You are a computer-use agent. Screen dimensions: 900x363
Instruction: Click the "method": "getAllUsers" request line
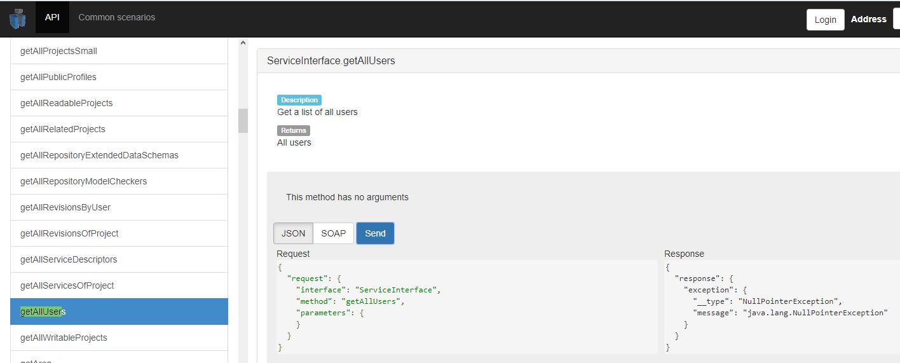[350, 301]
